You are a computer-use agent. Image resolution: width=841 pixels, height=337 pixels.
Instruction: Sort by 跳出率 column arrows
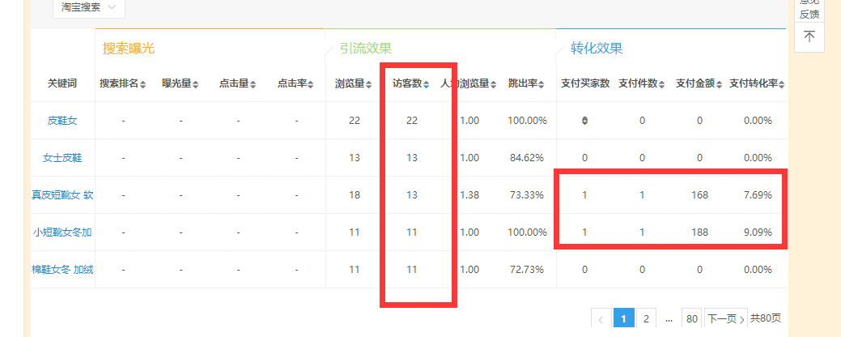tap(542, 84)
